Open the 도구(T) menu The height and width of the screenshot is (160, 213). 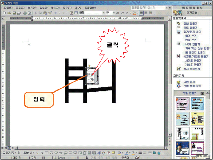67,8
